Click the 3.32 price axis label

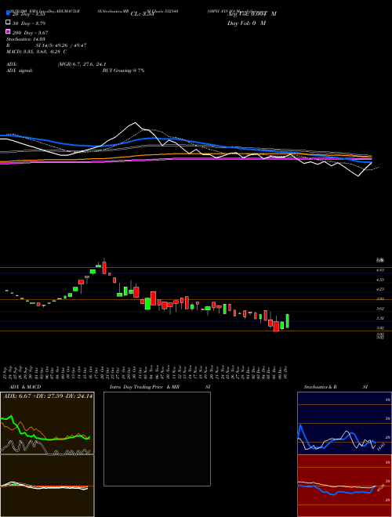click(x=379, y=318)
